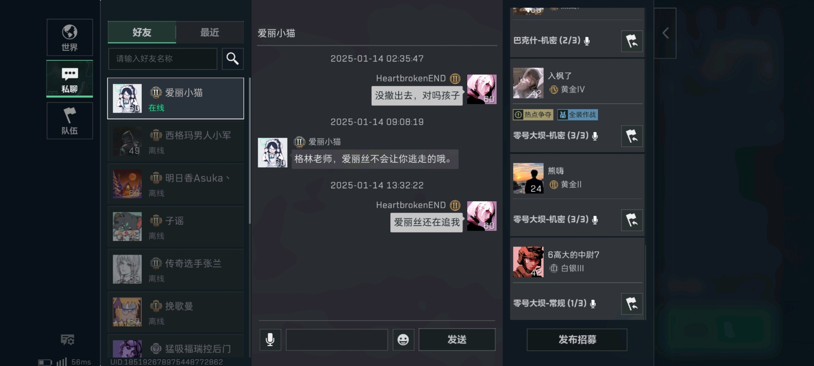Click 爱丽小猫's avatar in the conversation
This screenshot has height=366, width=814.
[x=272, y=152]
